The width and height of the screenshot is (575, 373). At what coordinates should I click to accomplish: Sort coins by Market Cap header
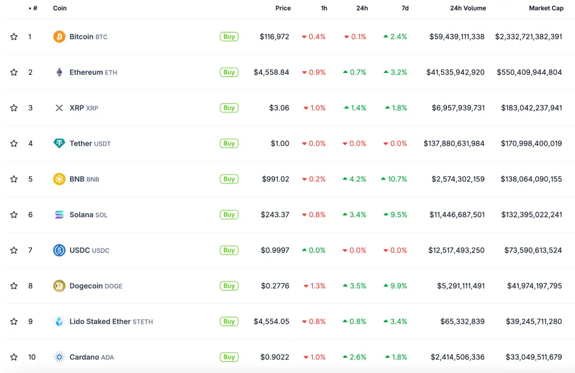click(x=546, y=8)
